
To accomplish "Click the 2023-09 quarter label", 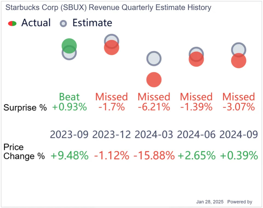I will 69,134.
